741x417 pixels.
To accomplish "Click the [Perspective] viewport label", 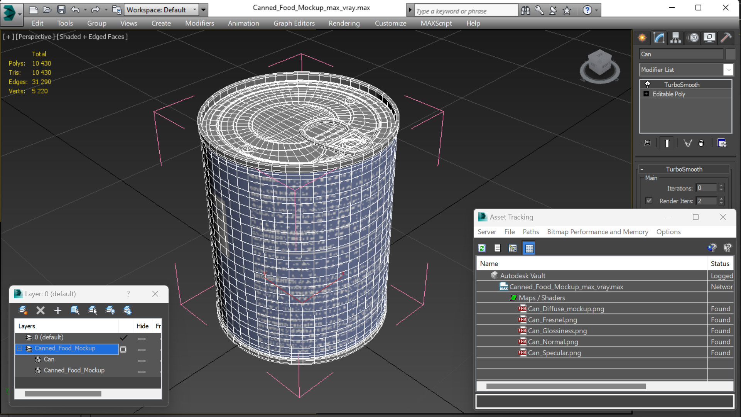I will pyautogui.click(x=35, y=37).
